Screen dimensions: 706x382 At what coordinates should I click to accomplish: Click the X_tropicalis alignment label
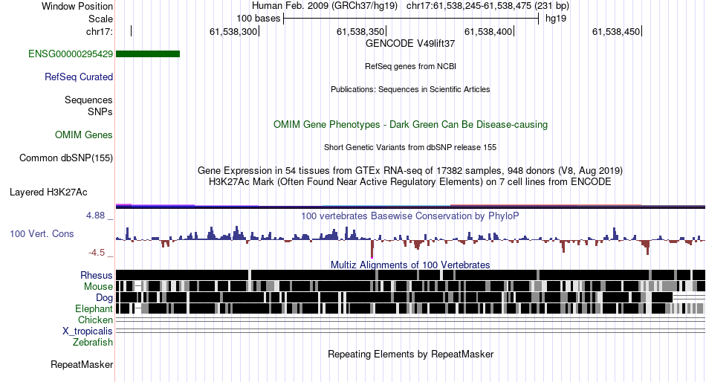88,331
